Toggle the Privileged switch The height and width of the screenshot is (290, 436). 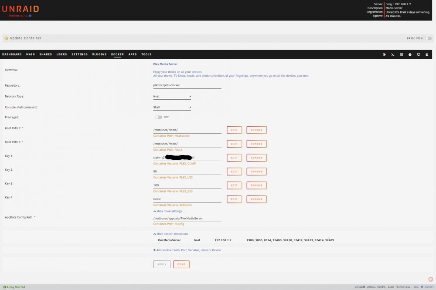click(159, 117)
